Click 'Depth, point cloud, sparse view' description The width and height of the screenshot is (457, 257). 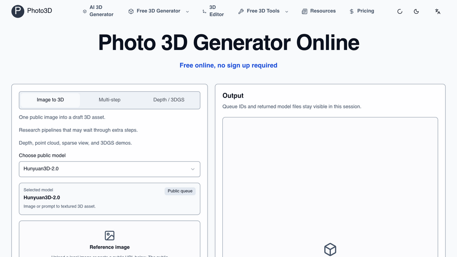(x=75, y=143)
